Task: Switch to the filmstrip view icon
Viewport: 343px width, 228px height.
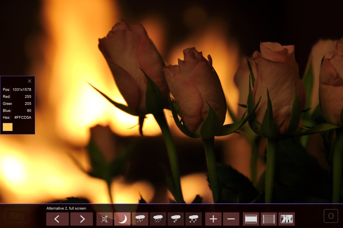Action: coord(269,219)
